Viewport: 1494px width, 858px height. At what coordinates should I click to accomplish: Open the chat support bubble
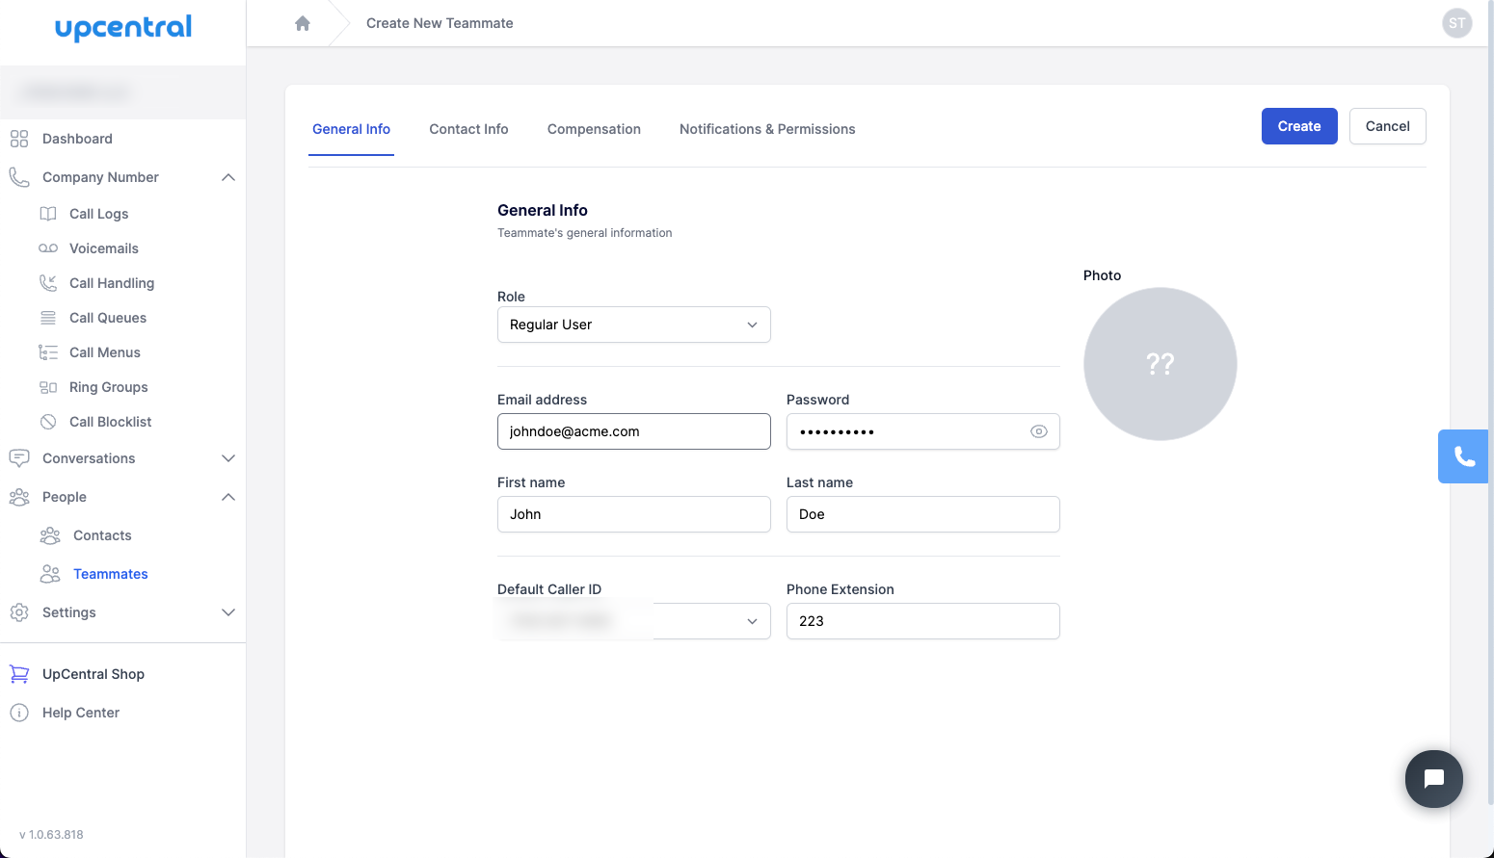pyautogui.click(x=1433, y=778)
